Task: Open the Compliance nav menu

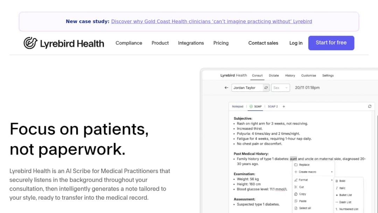Action: click(129, 43)
